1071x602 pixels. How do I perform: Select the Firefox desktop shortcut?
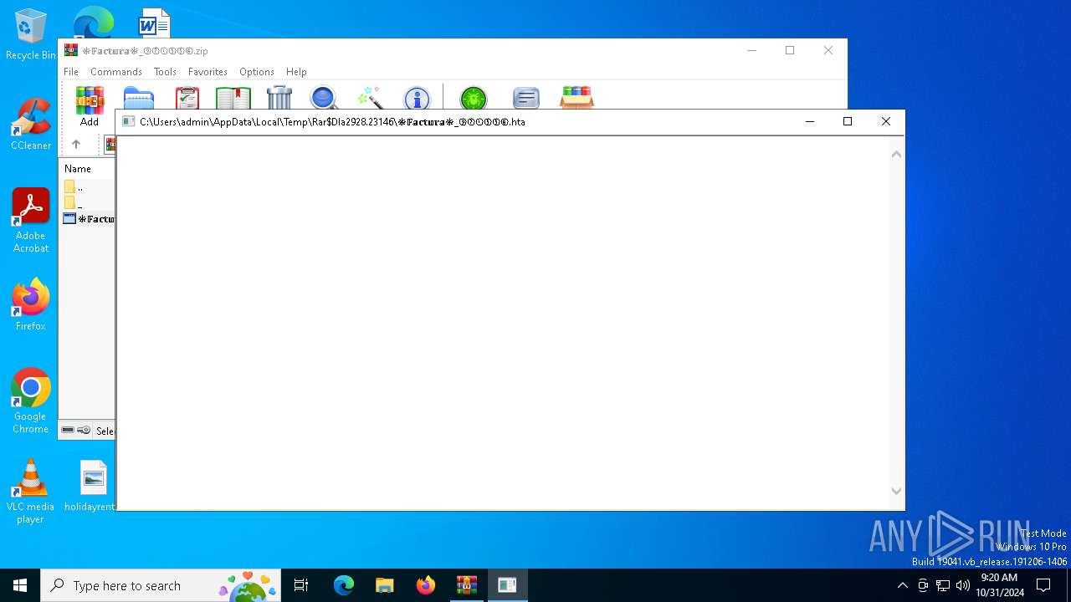pos(31,305)
